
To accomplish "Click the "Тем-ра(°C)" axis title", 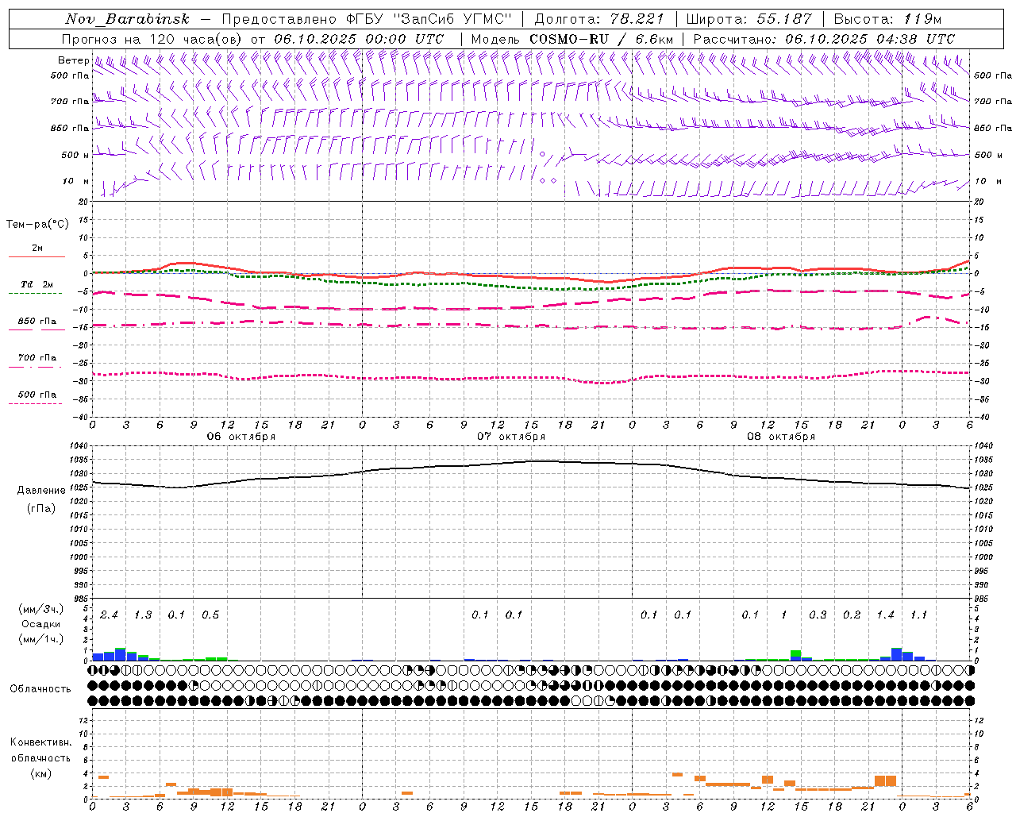I will coord(37,224).
